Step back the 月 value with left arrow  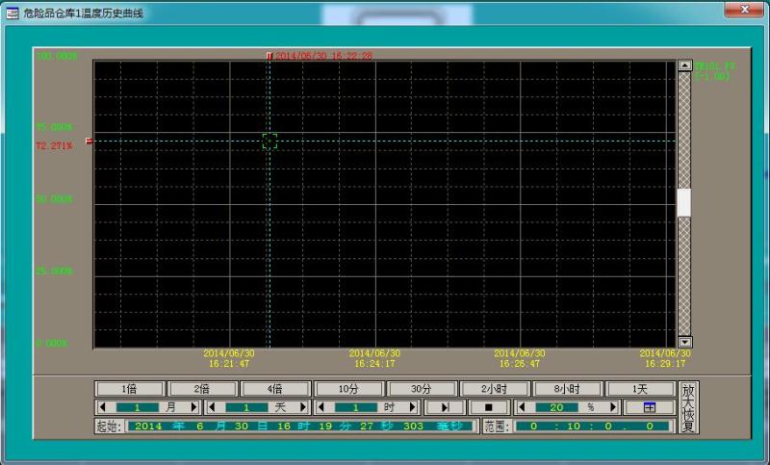[x=103, y=407]
